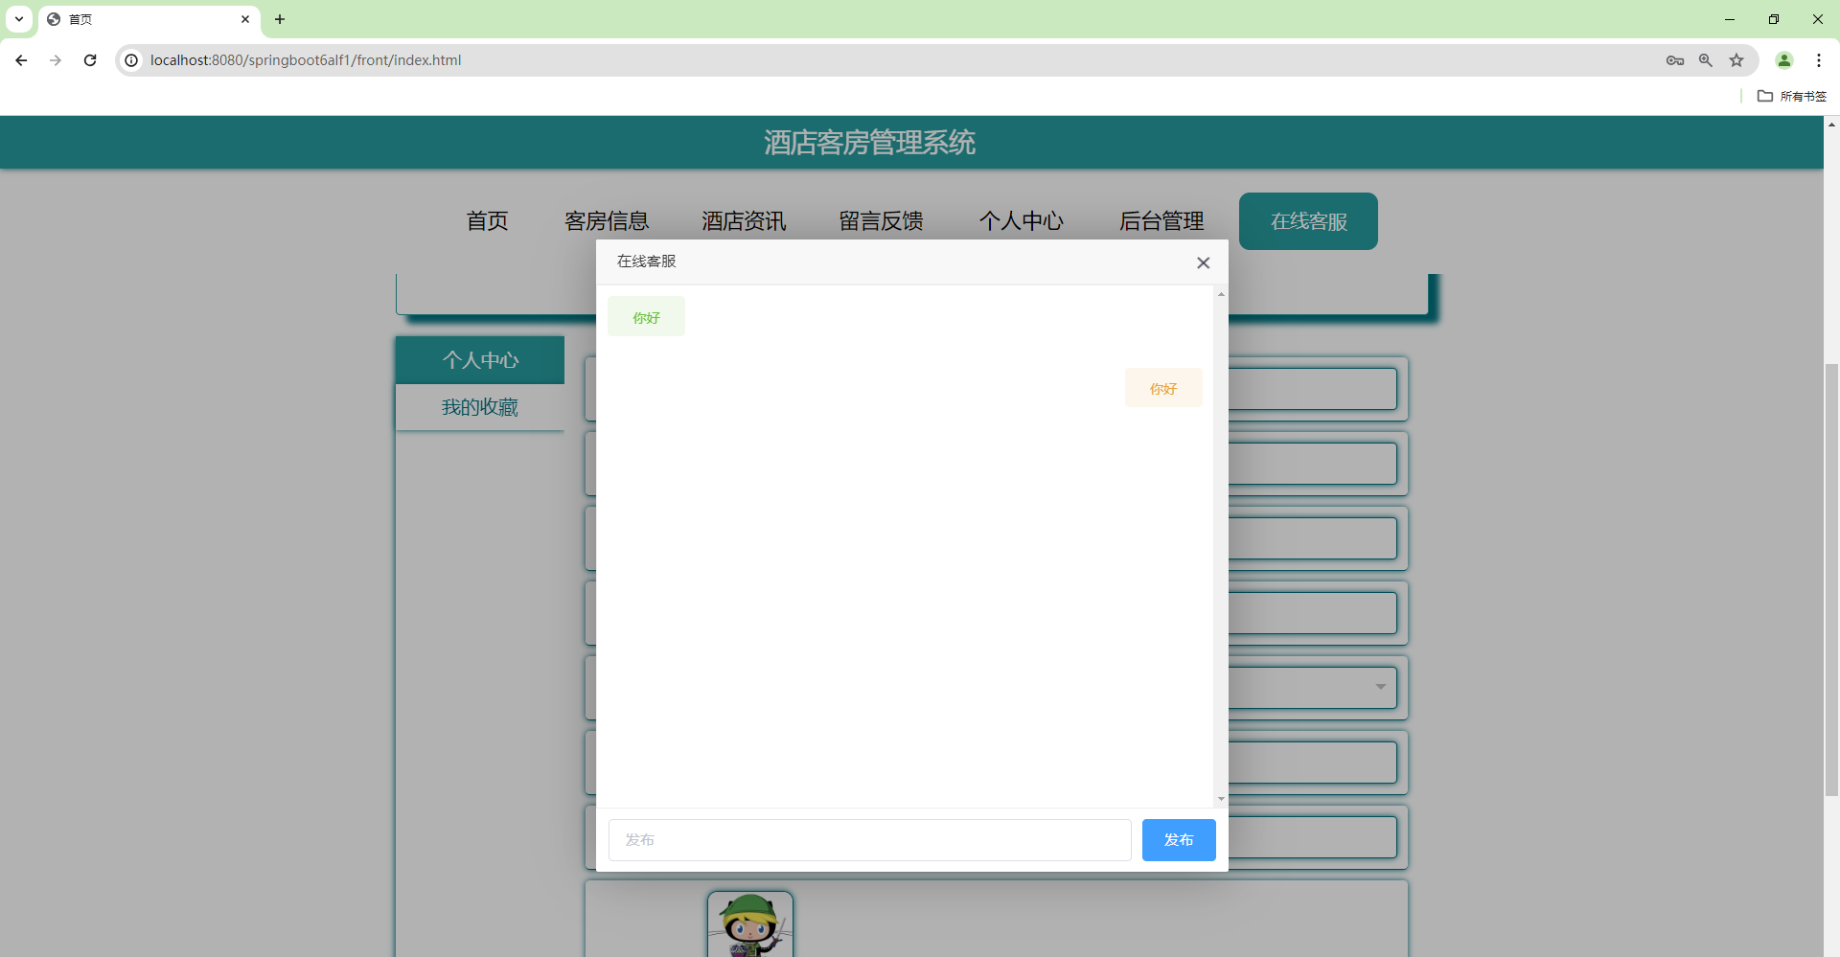Bookmark this page with the star icon
This screenshot has width=1840, height=957.
click(x=1737, y=60)
